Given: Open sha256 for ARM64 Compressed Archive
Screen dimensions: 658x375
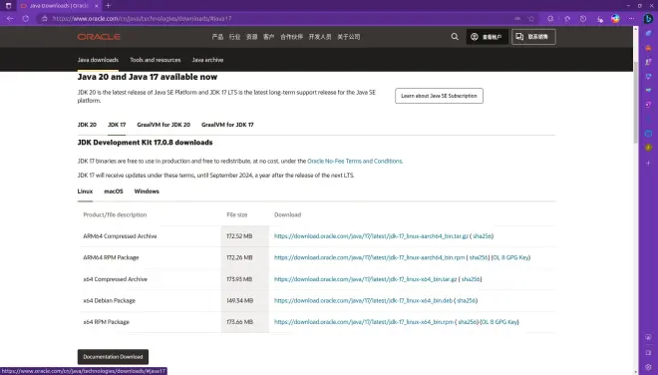Looking at the screenshot, I should (483, 236).
